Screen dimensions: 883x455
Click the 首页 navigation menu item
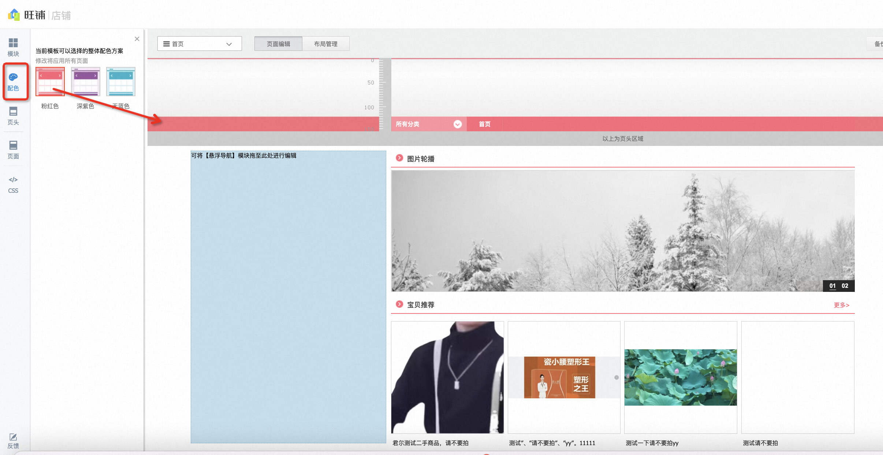click(485, 124)
